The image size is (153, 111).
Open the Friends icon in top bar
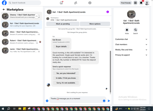(76, 3)
